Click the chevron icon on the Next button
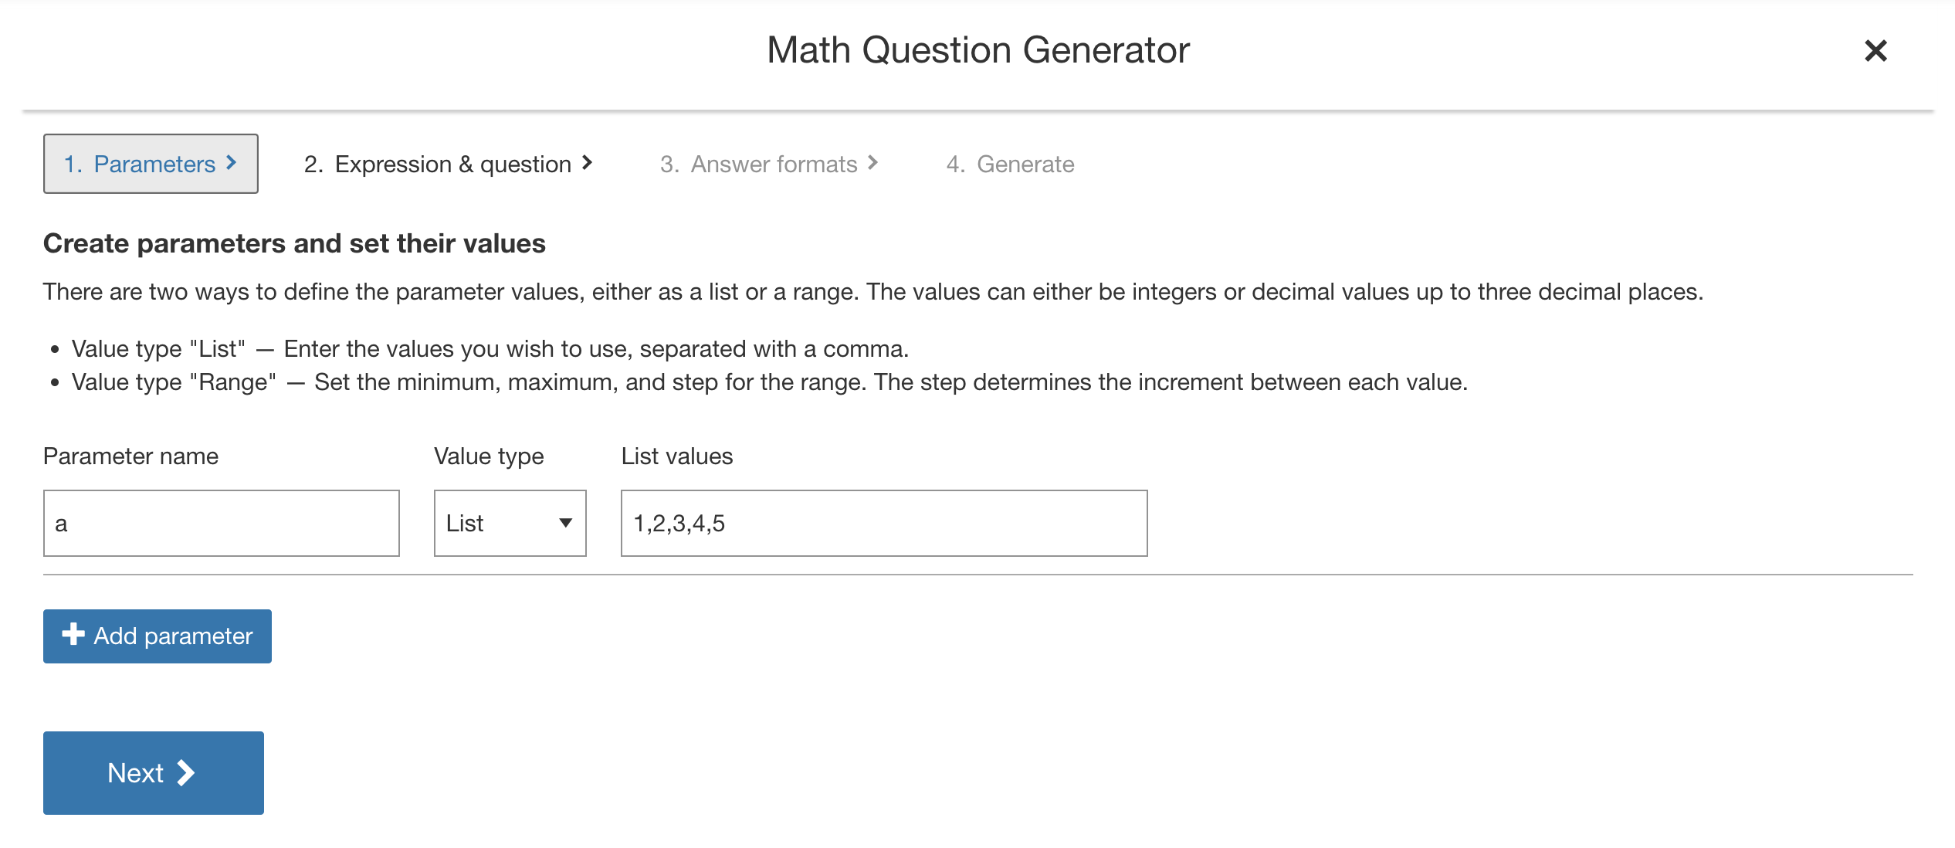The height and width of the screenshot is (848, 1955). [186, 773]
